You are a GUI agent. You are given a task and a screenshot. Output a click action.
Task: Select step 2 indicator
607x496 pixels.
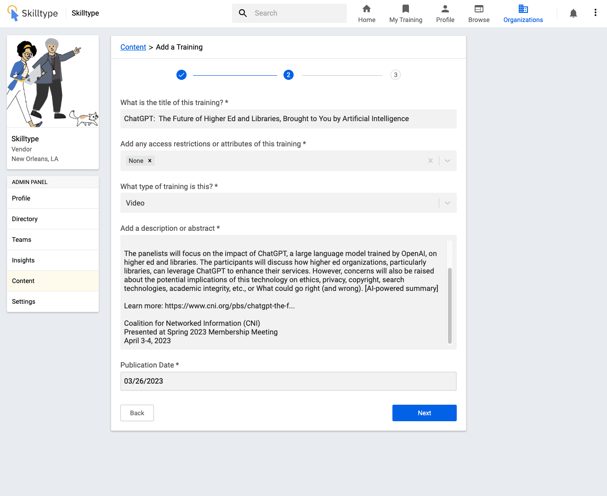coord(289,75)
